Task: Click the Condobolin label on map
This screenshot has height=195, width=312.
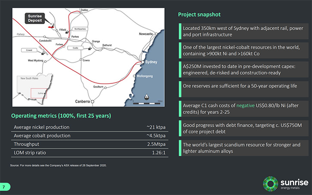Action: 45,41
